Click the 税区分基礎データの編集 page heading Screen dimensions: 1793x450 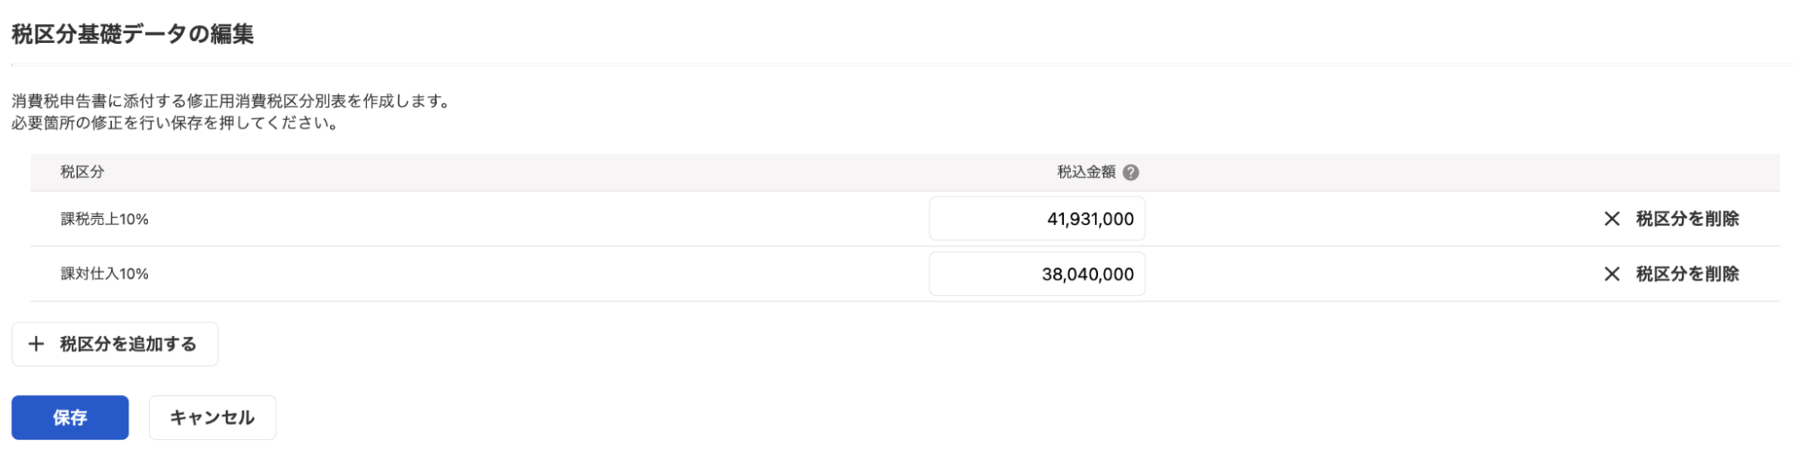click(x=133, y=34)
